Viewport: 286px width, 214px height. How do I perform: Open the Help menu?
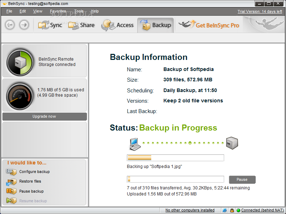(x=95, y=11)
